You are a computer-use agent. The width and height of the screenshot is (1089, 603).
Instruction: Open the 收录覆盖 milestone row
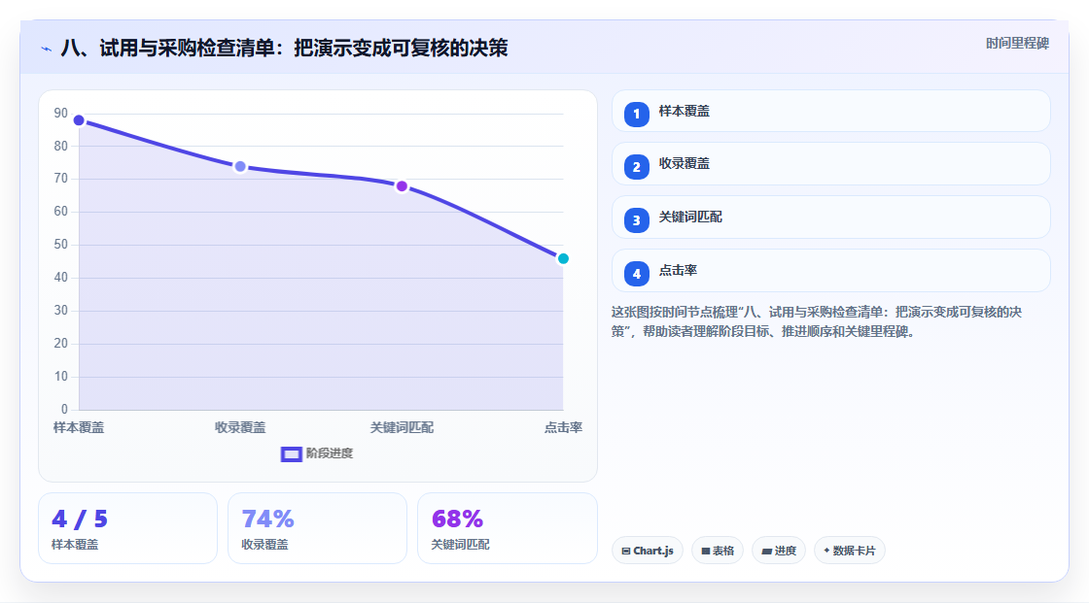coord(830,164)
